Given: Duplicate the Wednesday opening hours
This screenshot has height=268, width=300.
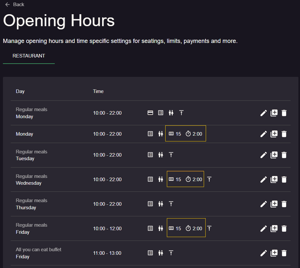Looking at the screenshot, I should pos(274,180).
